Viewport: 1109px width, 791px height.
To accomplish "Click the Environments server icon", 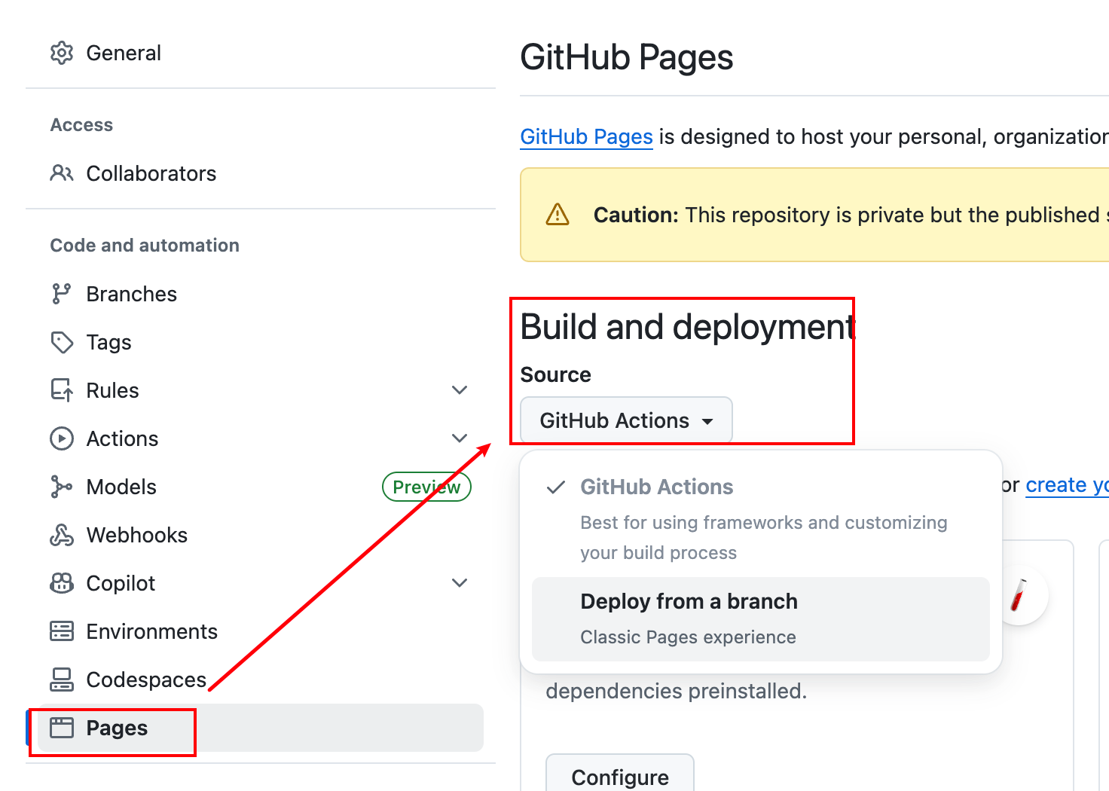I will pos(62,631).
